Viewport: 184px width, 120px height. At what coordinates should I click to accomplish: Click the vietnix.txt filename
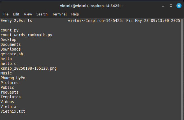[x=13, y=111]
